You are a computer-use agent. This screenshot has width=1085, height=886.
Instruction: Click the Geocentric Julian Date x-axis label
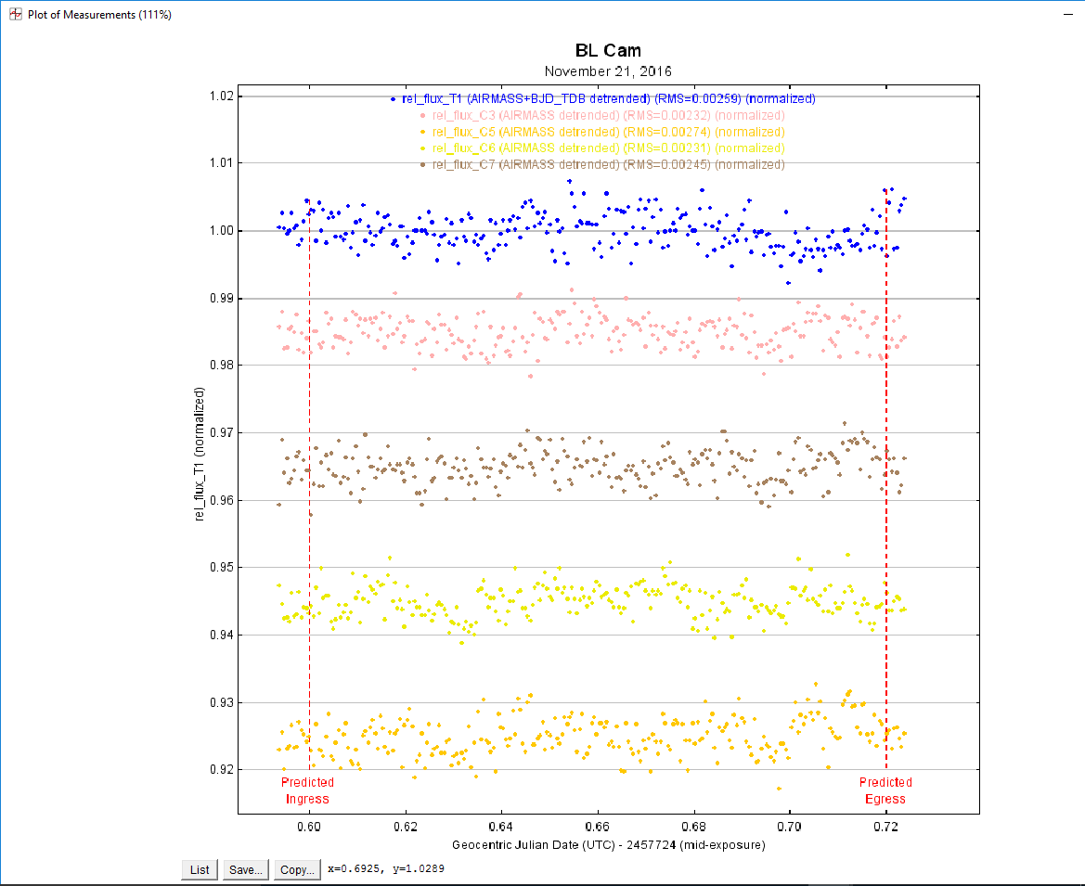(608, 845)
